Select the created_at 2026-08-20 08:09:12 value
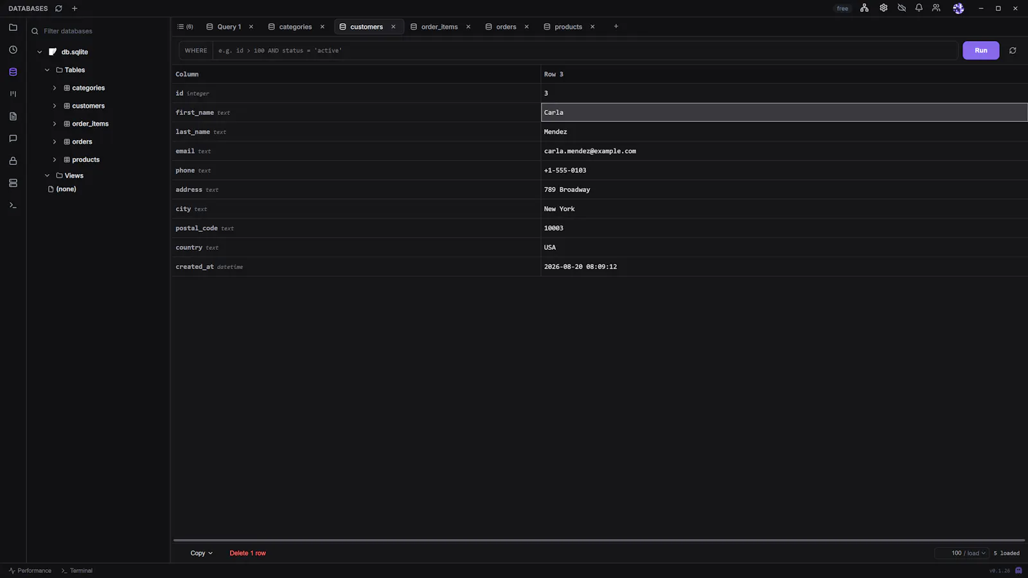Image resolution: width=1028 pixels, height=578 pixels. click(784, 267)
